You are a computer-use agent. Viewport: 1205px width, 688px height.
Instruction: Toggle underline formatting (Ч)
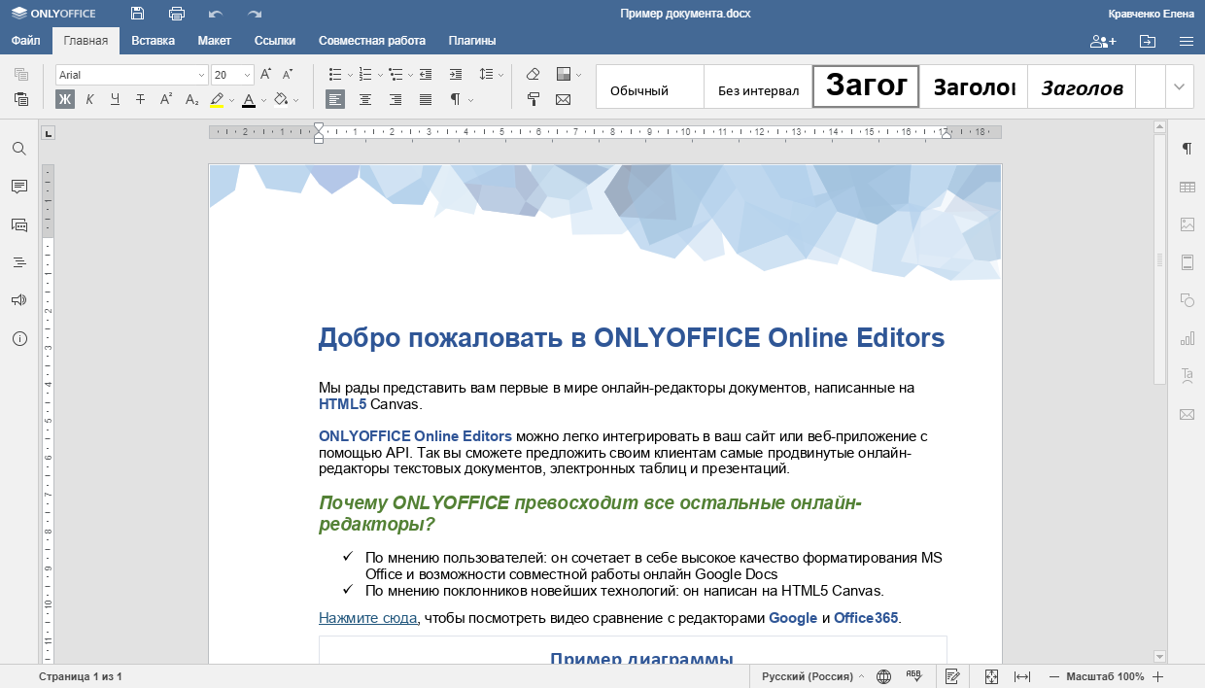pyautogui.click(x=116, y=99)
